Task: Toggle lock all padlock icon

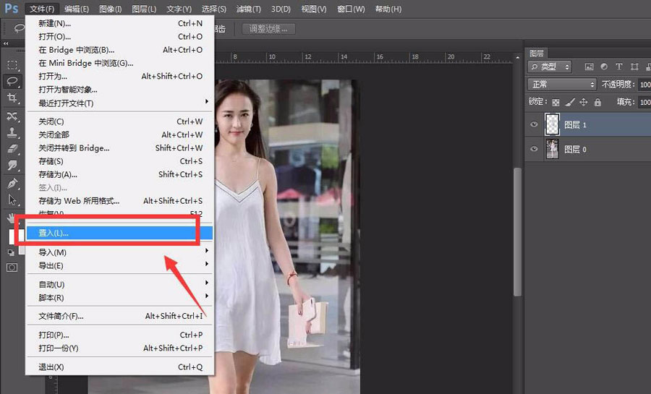Action: point(597,102)
